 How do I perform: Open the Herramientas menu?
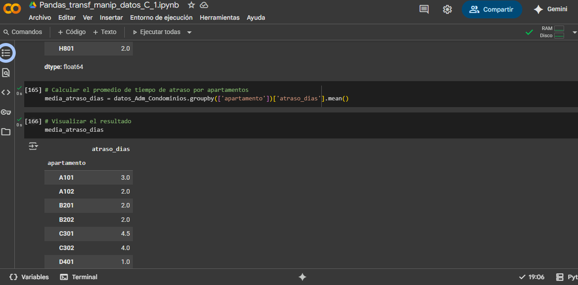point(219,17)
